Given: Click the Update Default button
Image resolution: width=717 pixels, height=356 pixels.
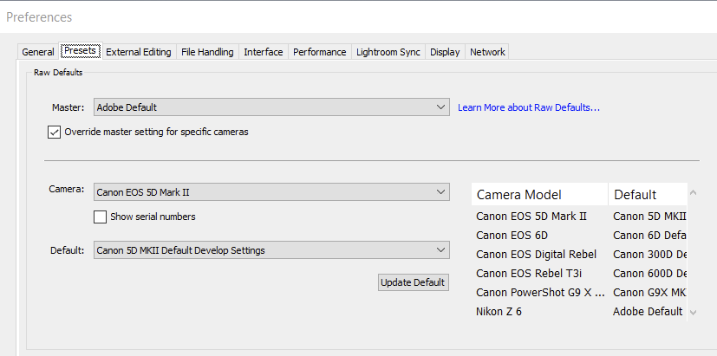Looking at the screenshot, I should (x=413, y=282).
